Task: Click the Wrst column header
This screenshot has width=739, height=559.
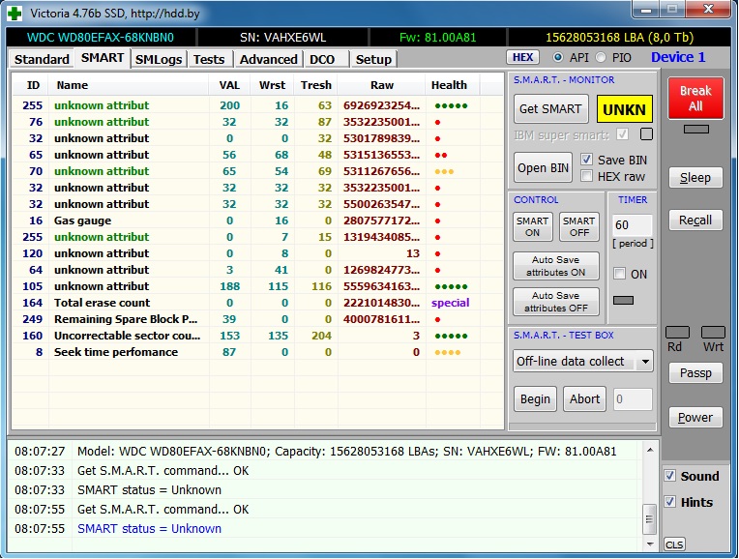Action: [x=273, y=85]
